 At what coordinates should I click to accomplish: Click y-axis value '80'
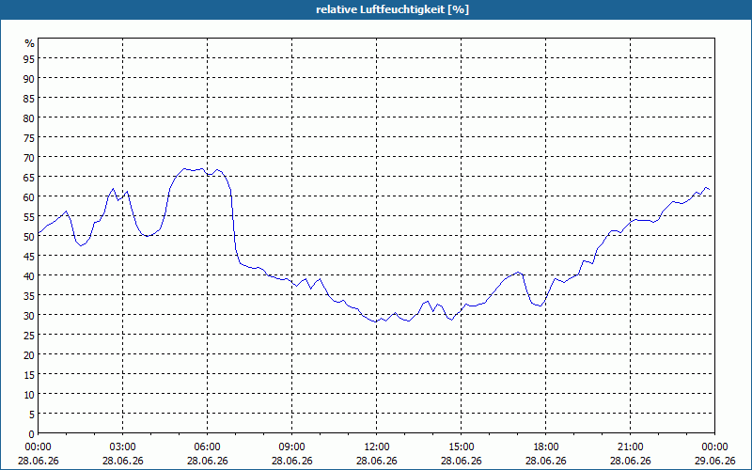point(29,117)
